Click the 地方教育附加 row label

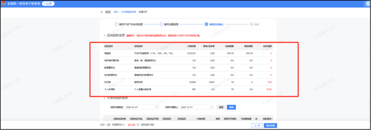coord(111,75)
